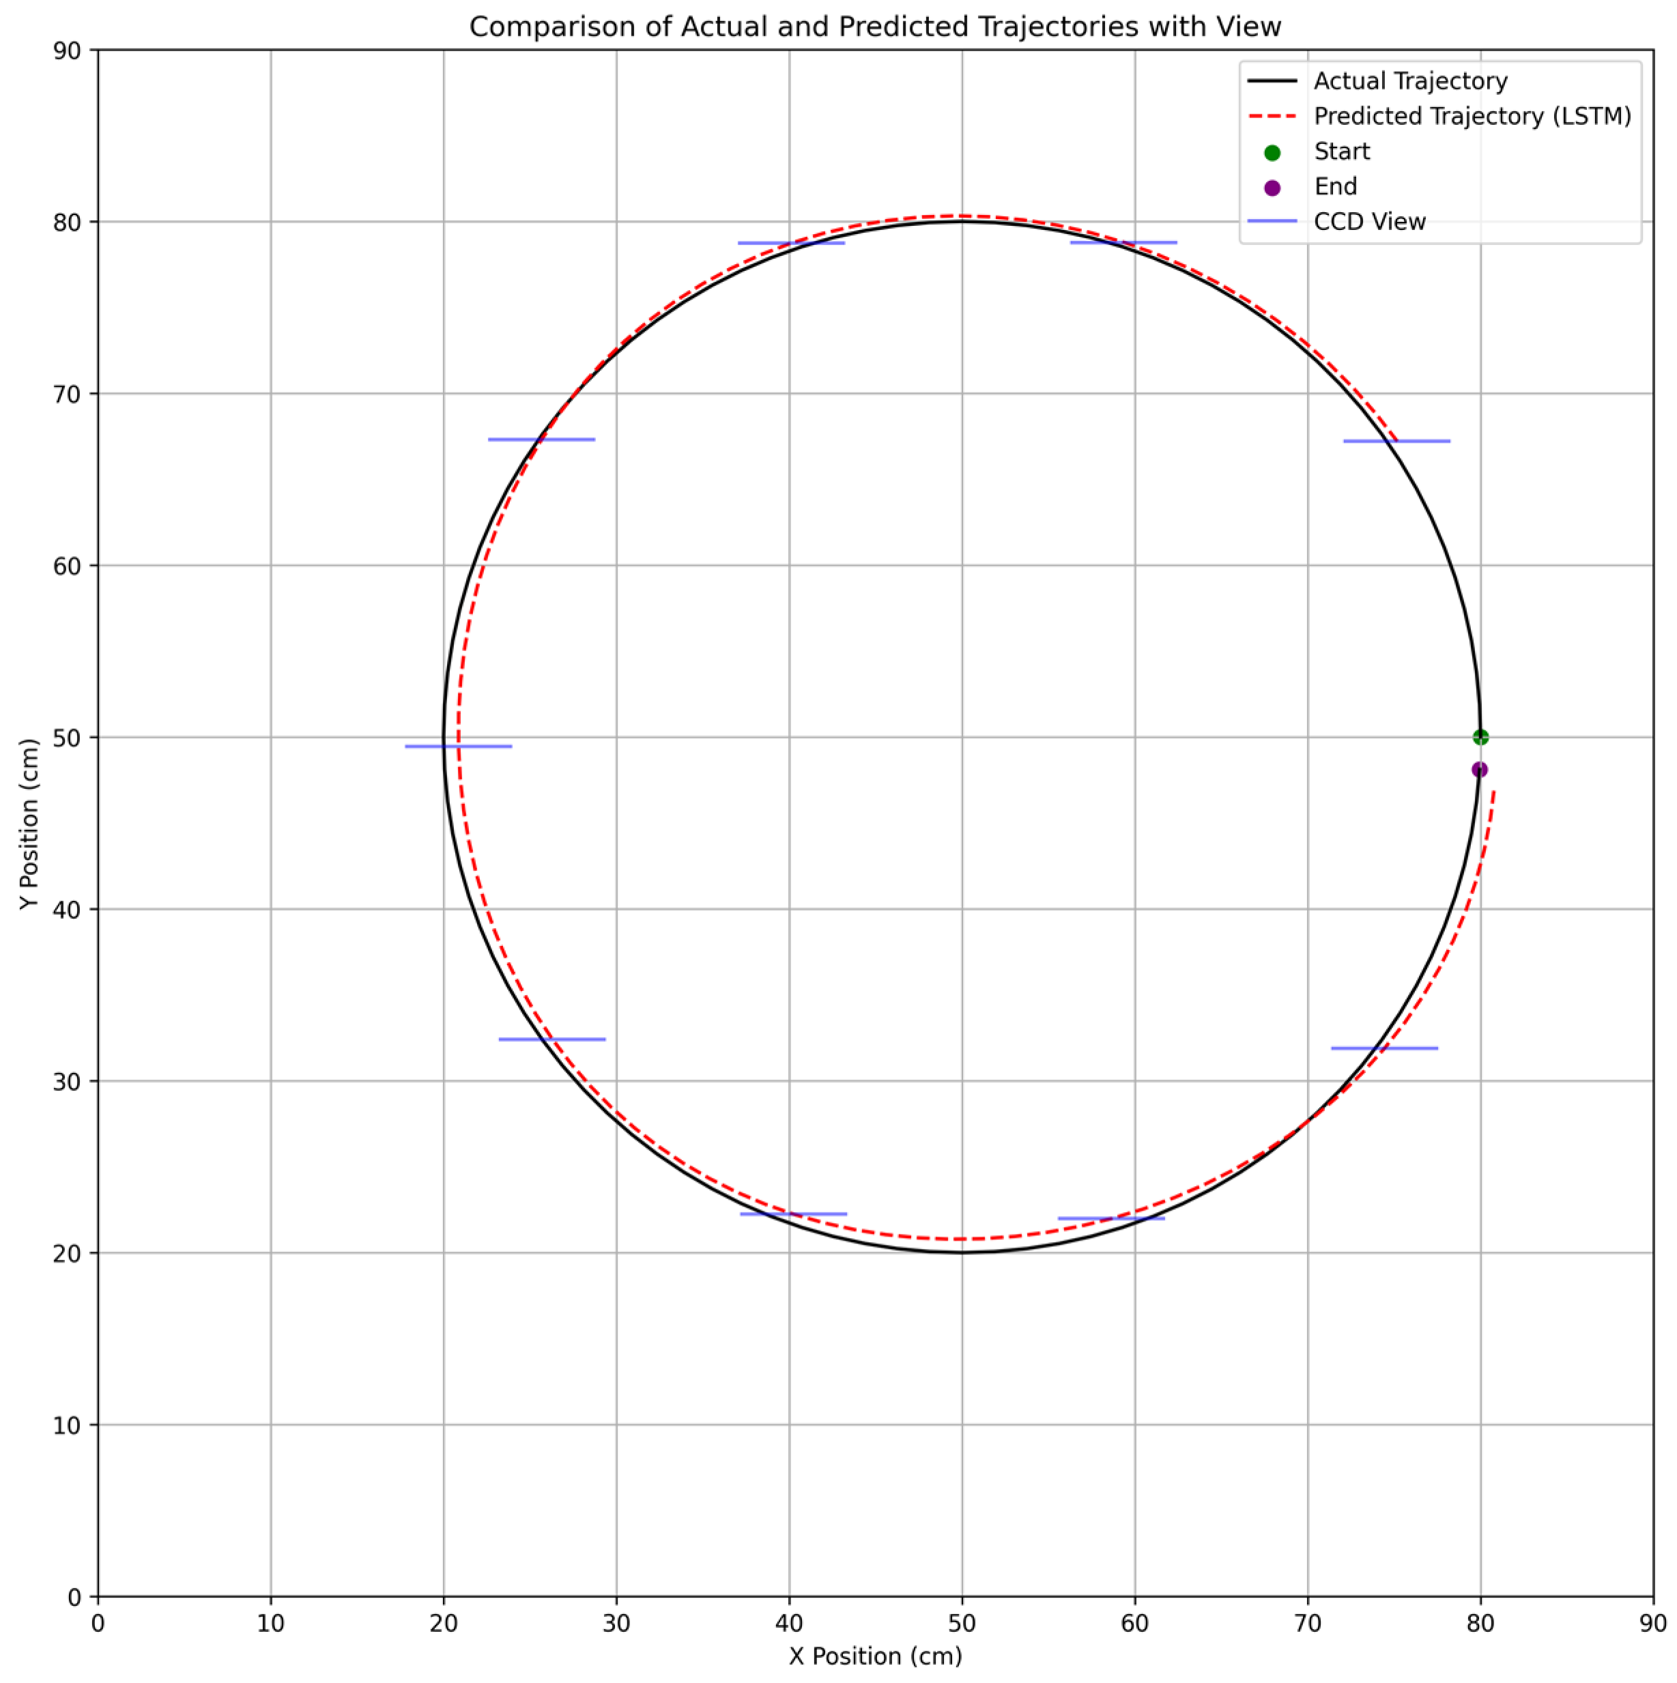Click the y-axis tick label '60'
Screen dimensions: 1677x1683
(67, 565)
